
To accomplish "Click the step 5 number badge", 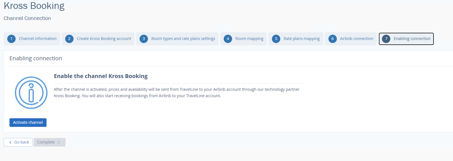I will (276, 39).
